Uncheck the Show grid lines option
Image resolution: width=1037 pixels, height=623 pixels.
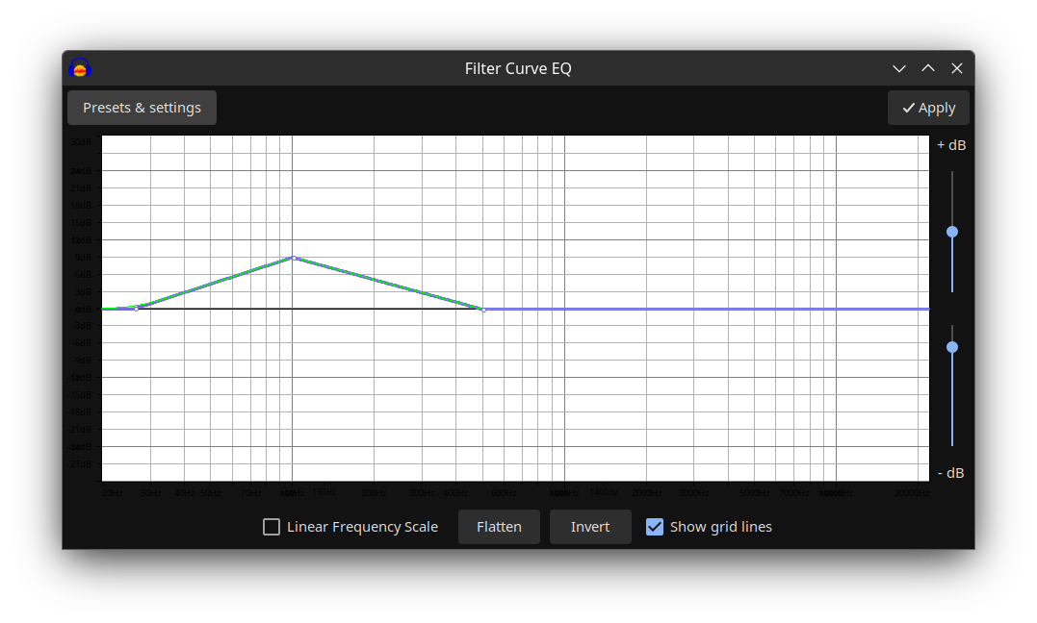click(655, 527)
